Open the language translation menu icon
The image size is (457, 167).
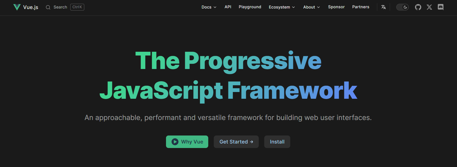pyautogui.click(x=383, y=7)
